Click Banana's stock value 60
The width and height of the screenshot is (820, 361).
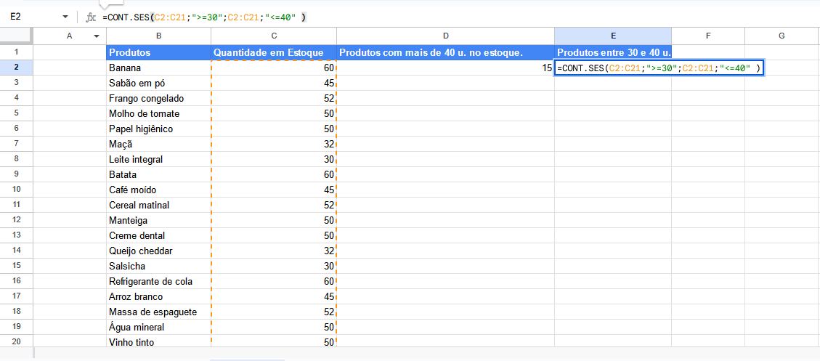click(274, 68)
